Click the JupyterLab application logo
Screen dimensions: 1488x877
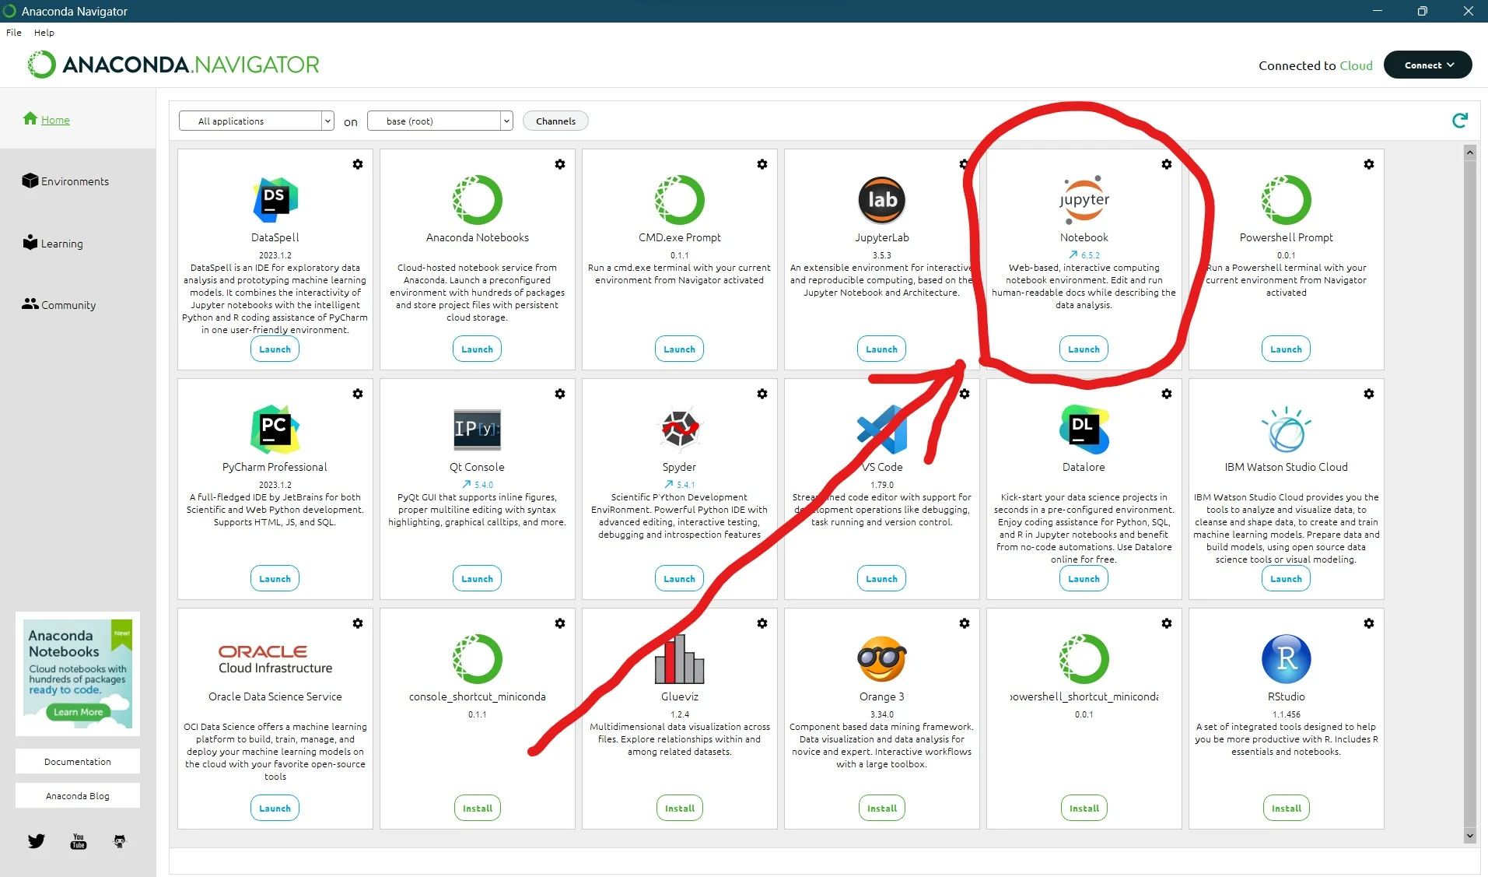[x=882, y=200]
